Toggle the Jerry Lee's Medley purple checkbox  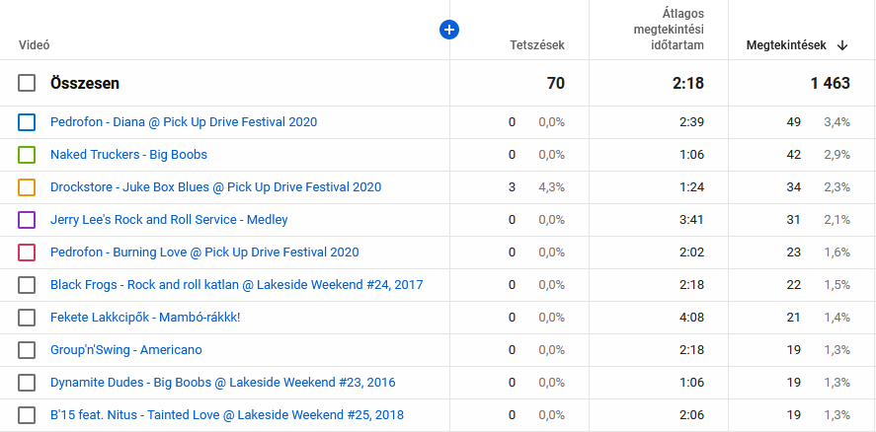pos(27,220)
